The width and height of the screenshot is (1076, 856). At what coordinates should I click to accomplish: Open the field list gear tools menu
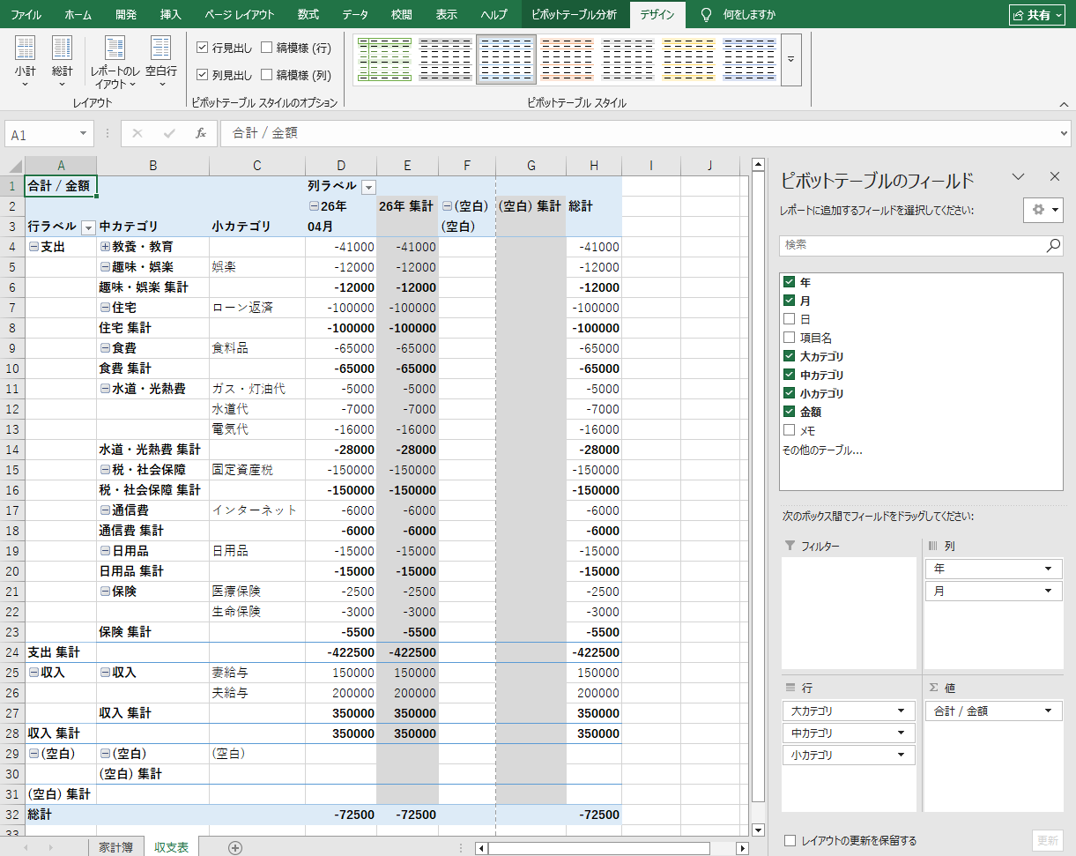point(1043,210)
